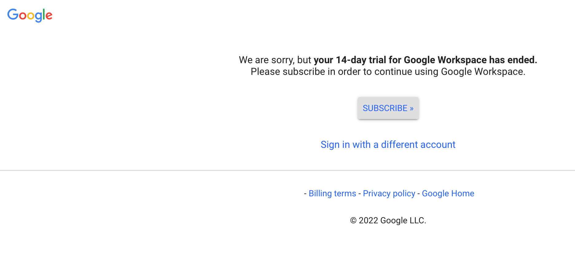Select the blue 'G' in the Google logo

(x=13, y=15)
